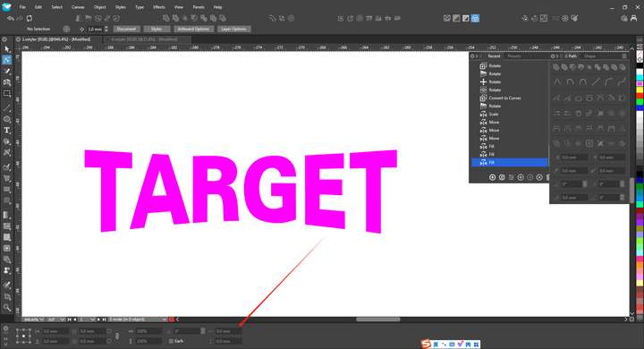Open the Effects menu
The image size is (644, 349).
click(159, 7)
